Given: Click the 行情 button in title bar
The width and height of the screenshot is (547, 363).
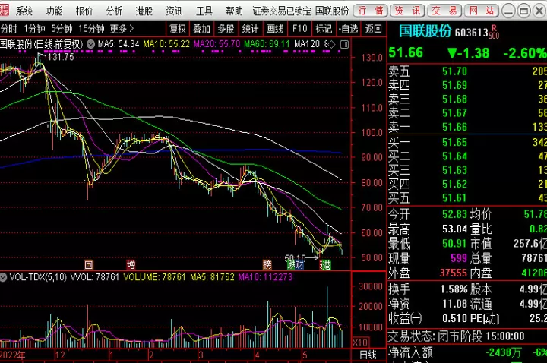Looking at the screenshot, I should (370, 11).
